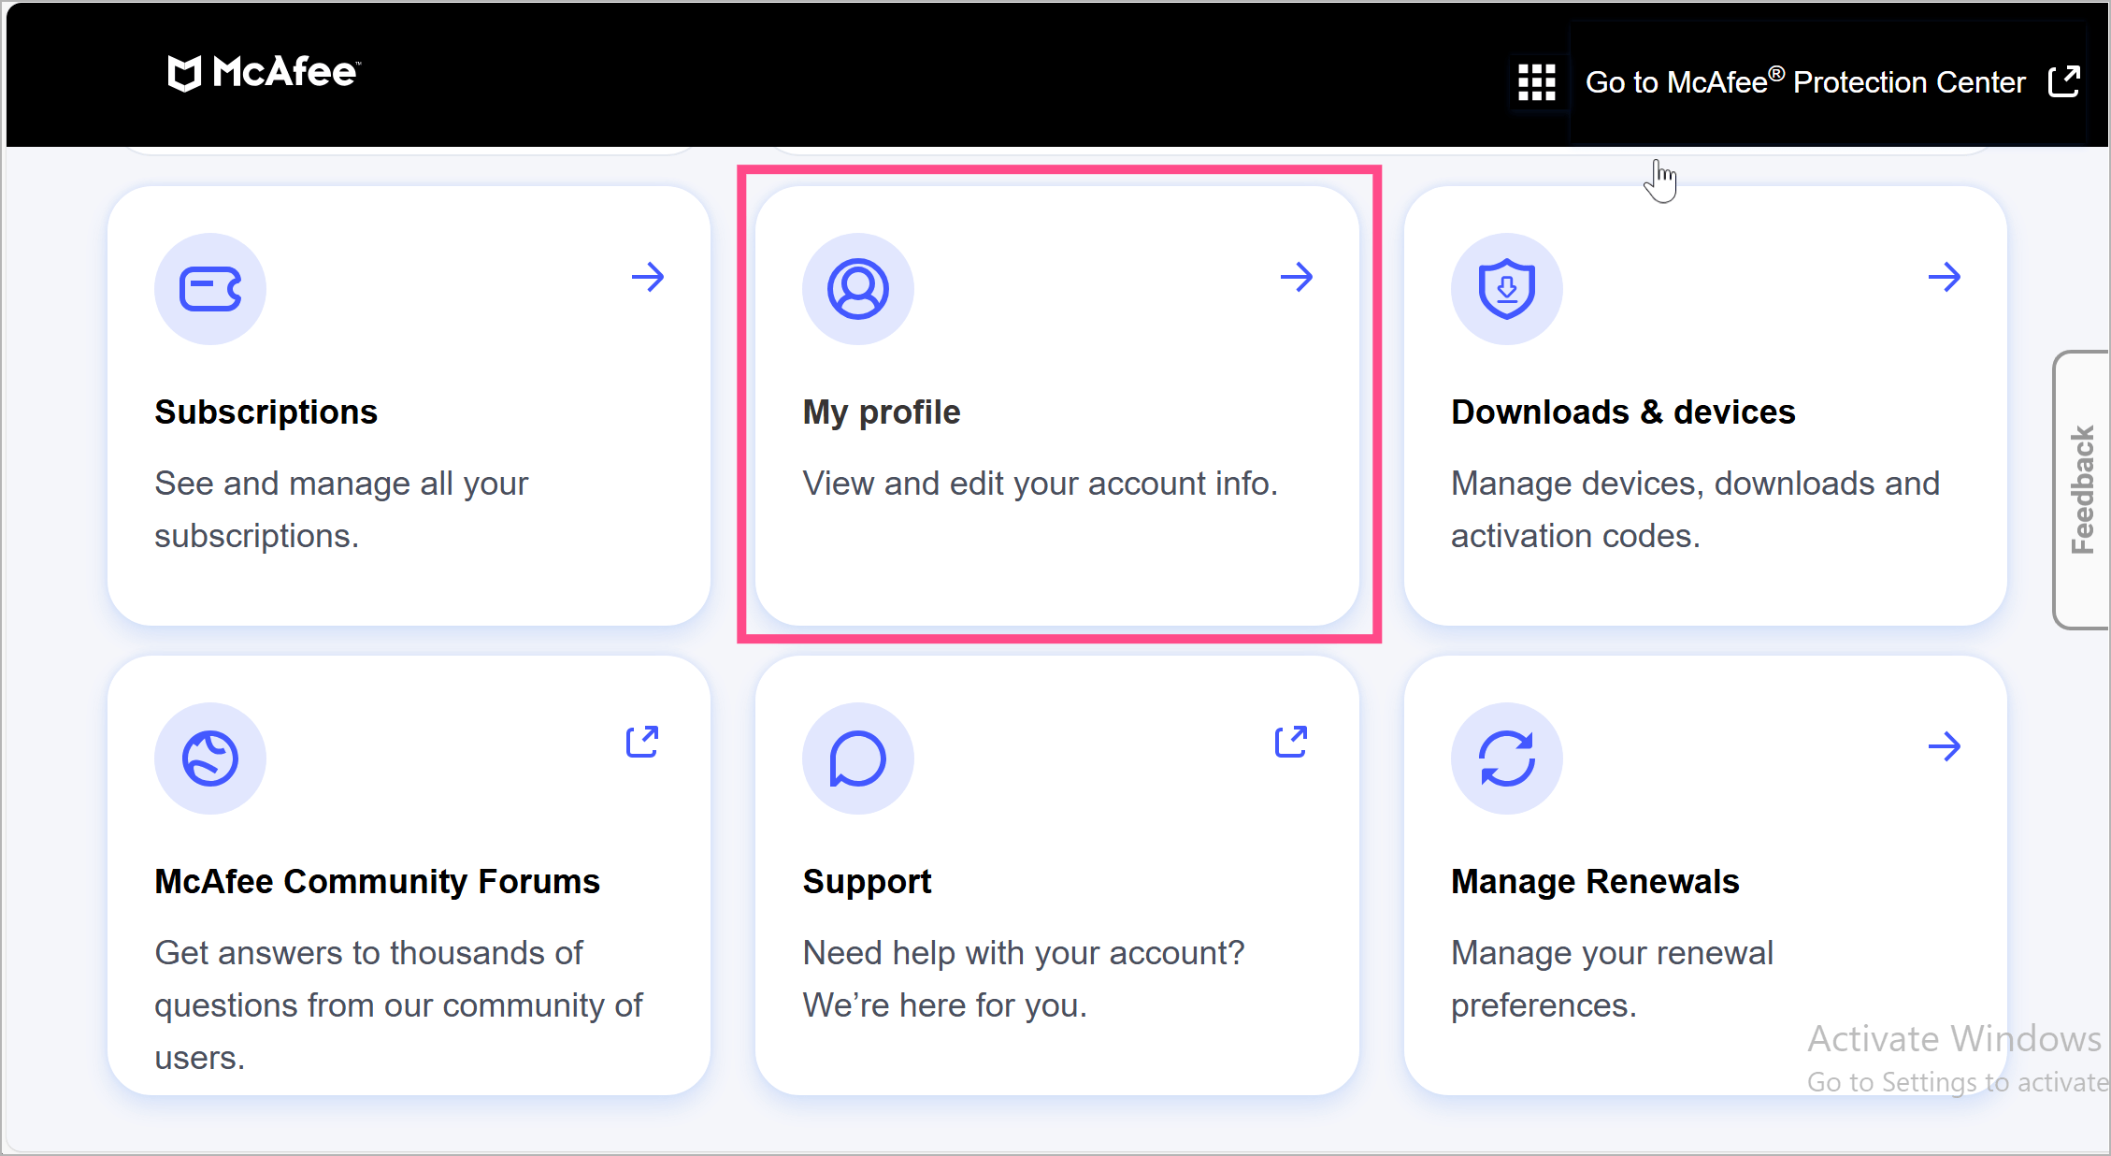Open Manage Renewals heading
Screen dimensions: 2111x1156
coord(1594,882)
